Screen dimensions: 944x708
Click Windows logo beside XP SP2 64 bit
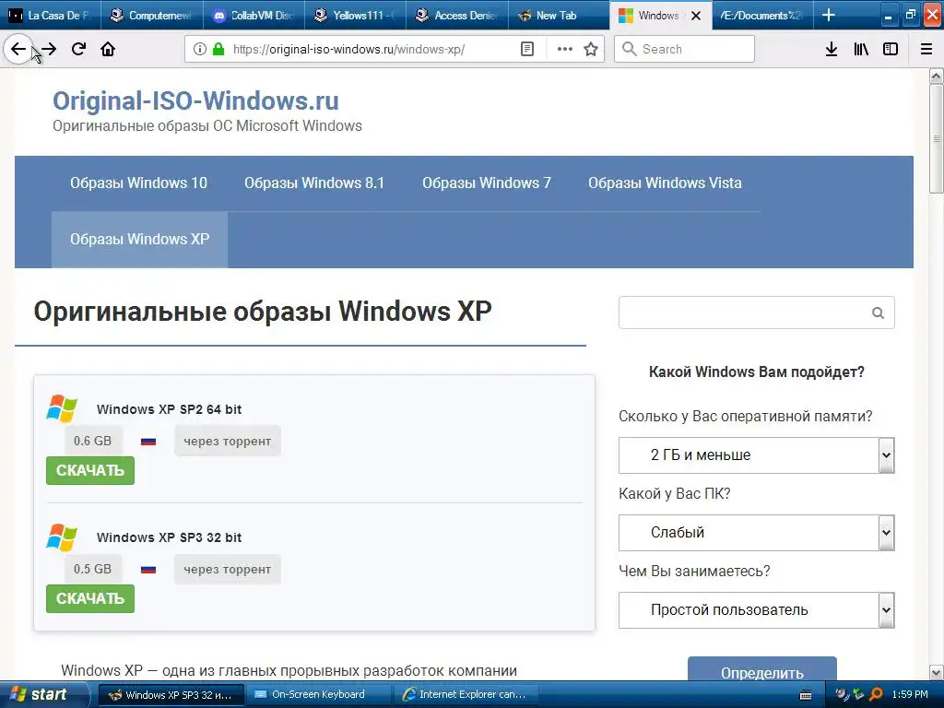[62, 408]
